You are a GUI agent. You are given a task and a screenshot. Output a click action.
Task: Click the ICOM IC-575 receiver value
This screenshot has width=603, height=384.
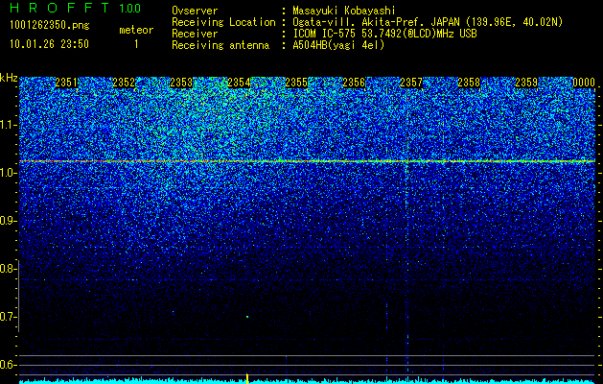tap(384, 34)
